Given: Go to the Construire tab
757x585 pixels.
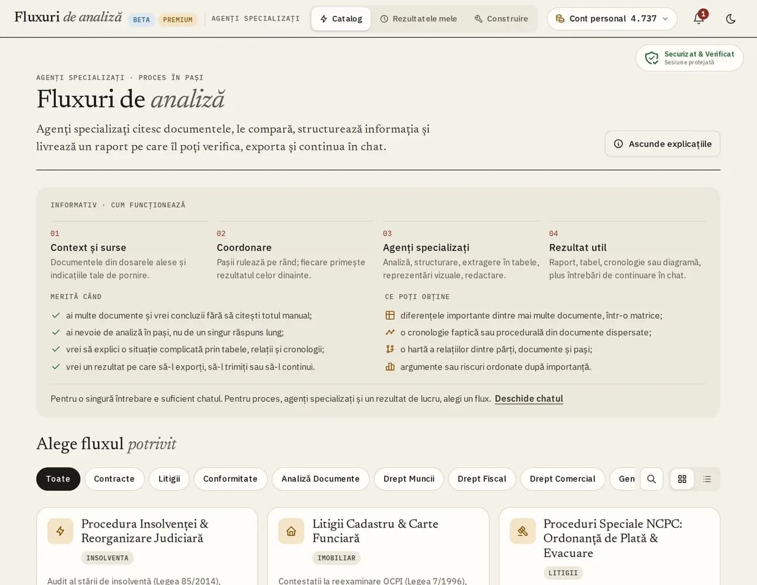Looking at the screenshot, I should coord(501,19).
